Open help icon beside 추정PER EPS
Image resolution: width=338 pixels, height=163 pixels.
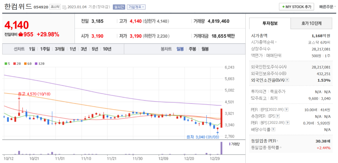click(278, 116)
